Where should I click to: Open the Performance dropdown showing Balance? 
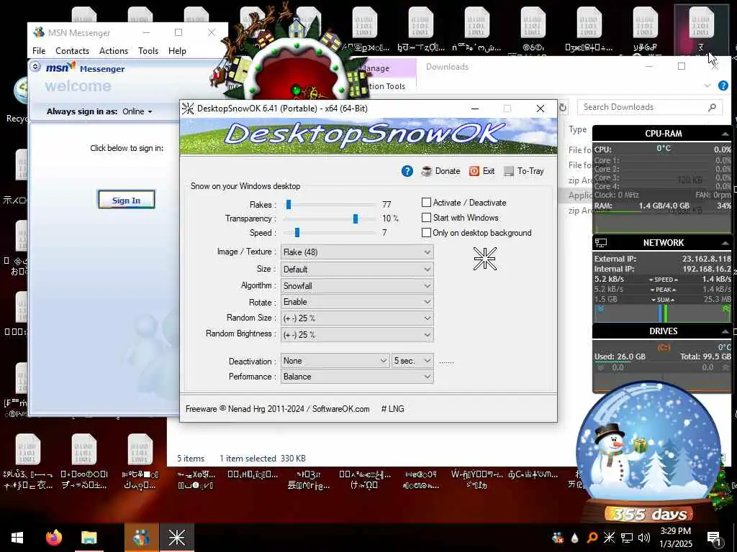pos(357,377)
